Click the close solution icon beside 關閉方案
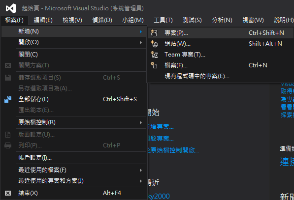This screenshot has height=200, width=294. [x=8, y=65]
